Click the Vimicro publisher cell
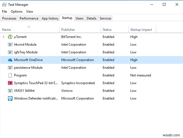This screenshot has height=138, width=183. 67,91
